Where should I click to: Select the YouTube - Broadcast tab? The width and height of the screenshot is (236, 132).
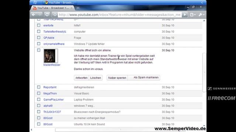53,8
